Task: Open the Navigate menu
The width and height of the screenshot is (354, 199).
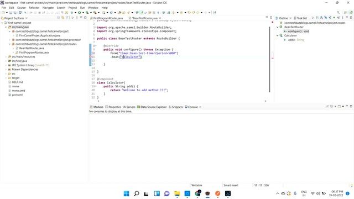Action: [48, 8]
